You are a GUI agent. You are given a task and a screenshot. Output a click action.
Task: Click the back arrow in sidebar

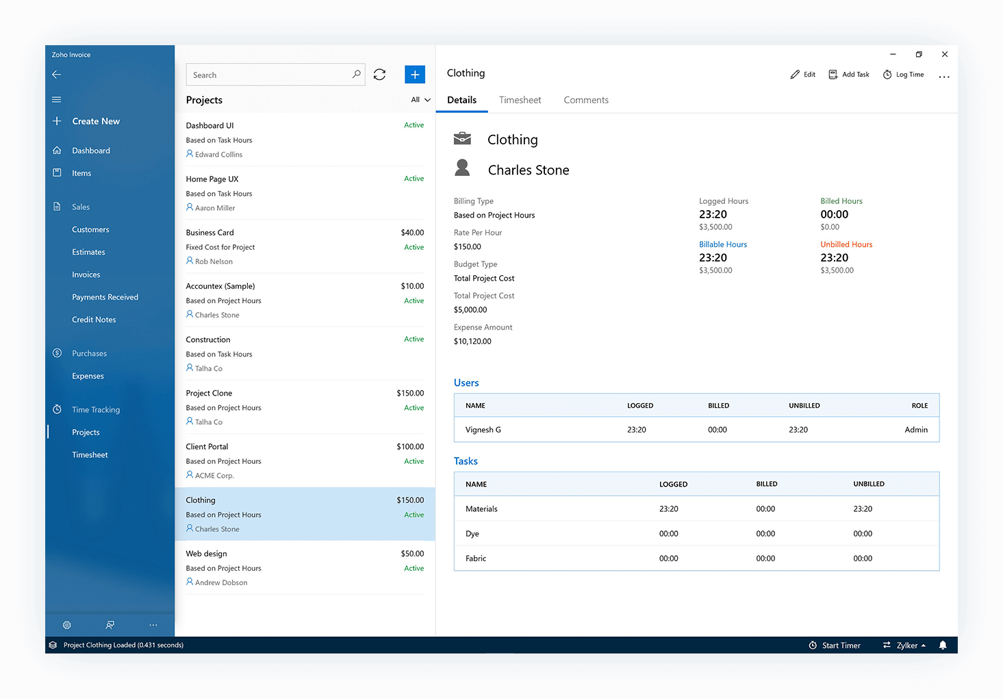tap(57, 75)
